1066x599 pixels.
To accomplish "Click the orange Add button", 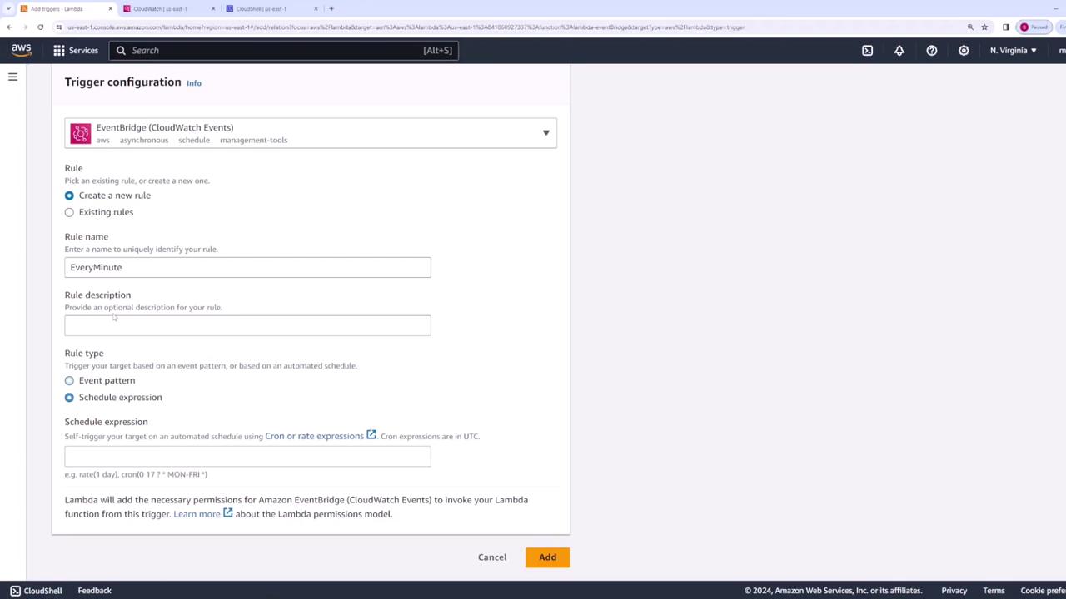I will tap(547, 557).
